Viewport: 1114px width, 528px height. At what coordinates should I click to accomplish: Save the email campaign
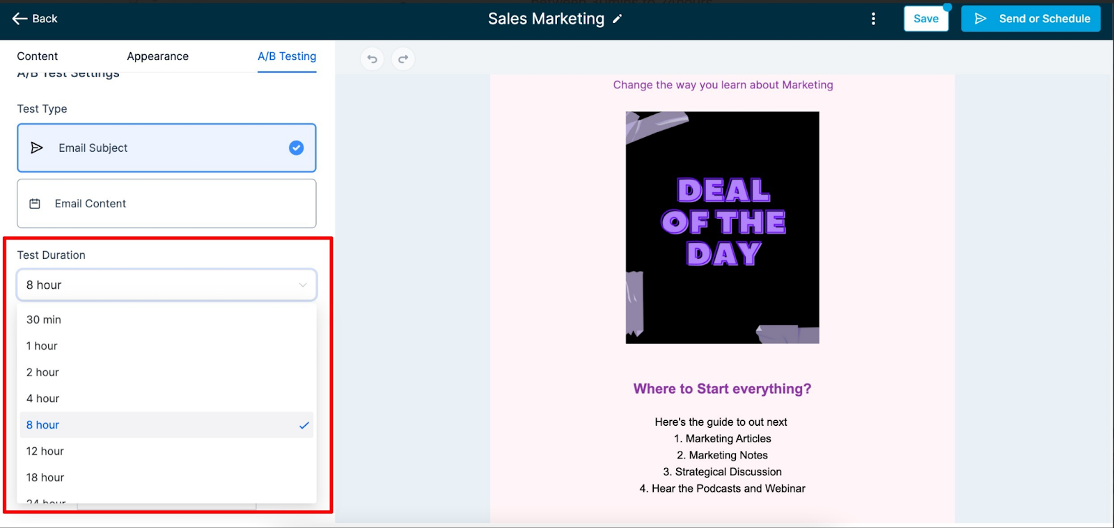pos(926,19)
